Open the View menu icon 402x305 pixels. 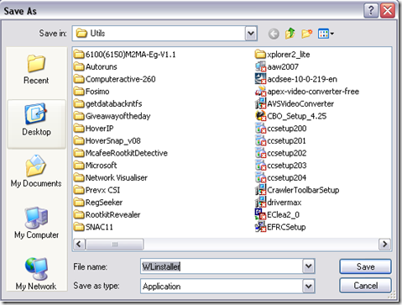pyautogui.click(x=326, y=34)
